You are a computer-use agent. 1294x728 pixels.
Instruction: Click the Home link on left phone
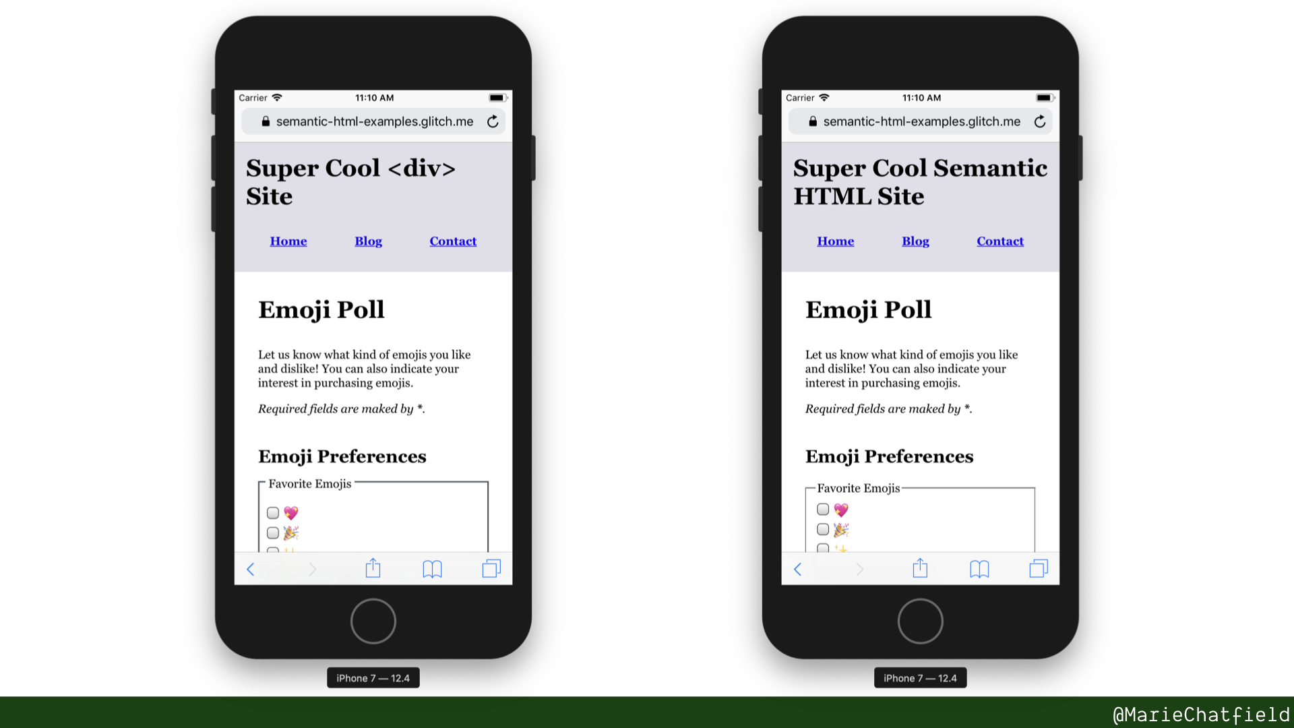click(288, 240)
